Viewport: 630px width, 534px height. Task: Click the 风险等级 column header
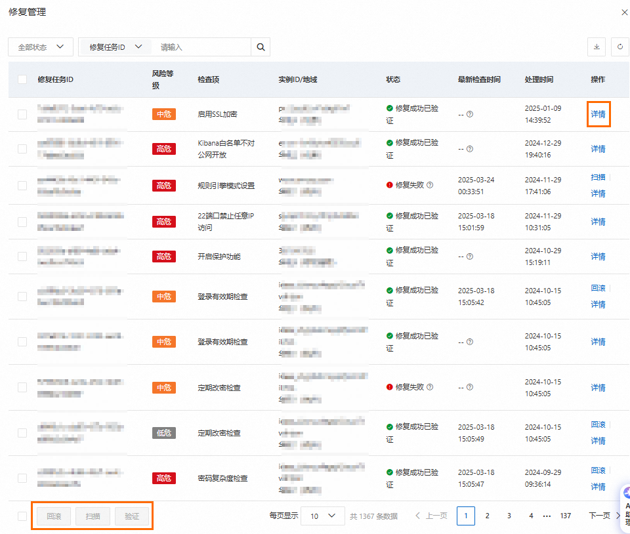pos(163,79)
